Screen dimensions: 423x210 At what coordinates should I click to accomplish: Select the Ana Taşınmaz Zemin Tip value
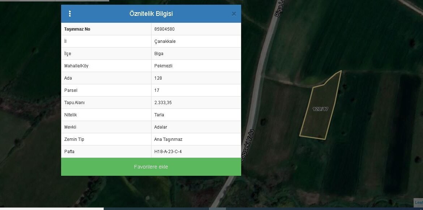168,139
